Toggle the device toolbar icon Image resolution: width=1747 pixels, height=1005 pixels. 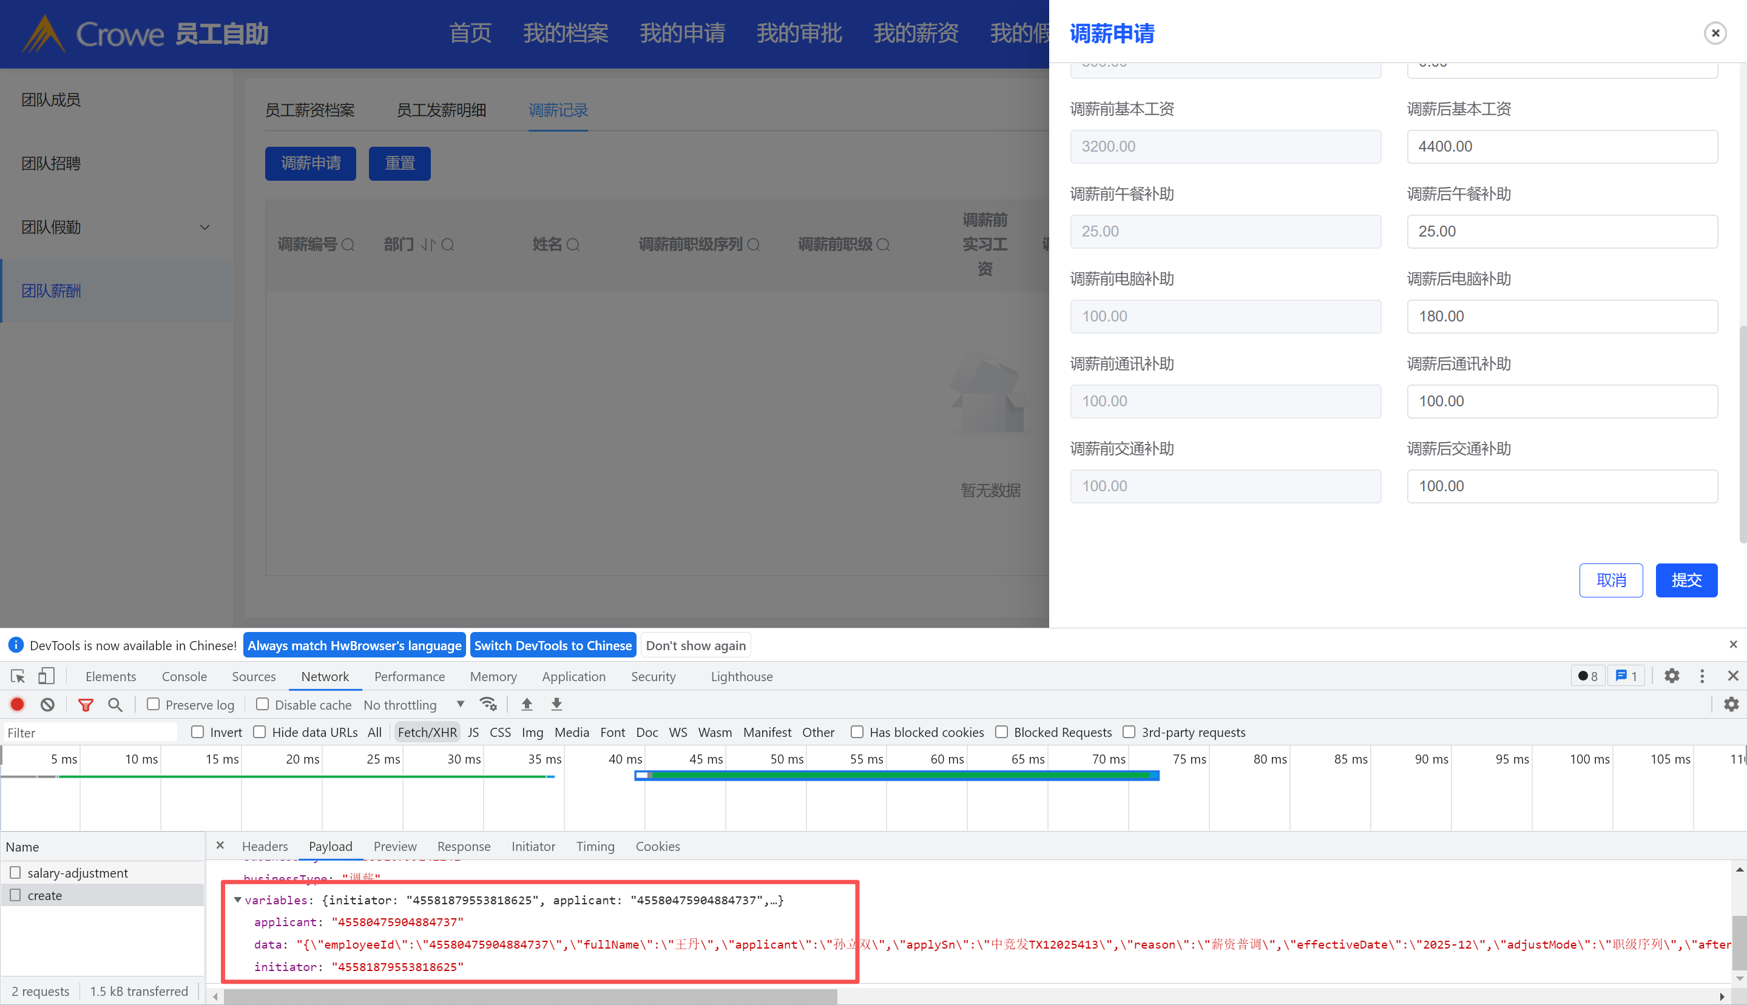(46, 676)
